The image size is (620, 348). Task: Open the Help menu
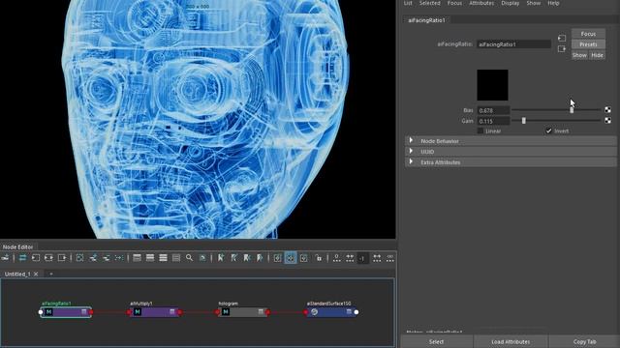pos(553,3)
